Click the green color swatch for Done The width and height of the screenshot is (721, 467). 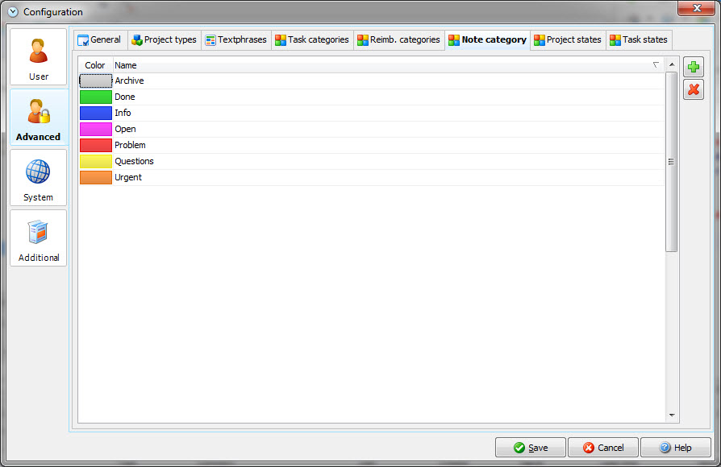coord(95,97)
